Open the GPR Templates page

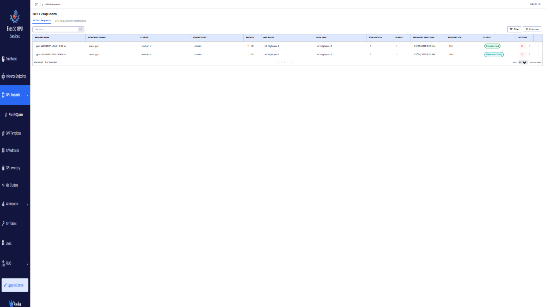click(13, 133)
